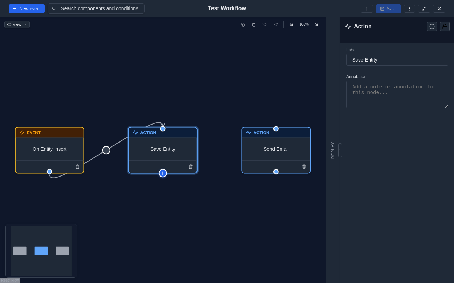Collapse the canvas with the shrink arrows icon

(x=424, y=8)
